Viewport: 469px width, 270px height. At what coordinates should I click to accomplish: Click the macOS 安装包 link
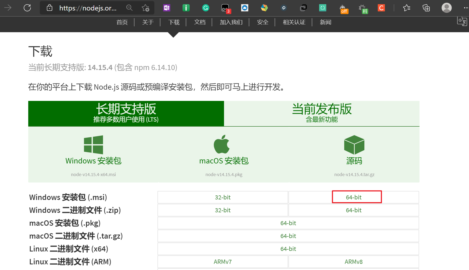point(224,161)
